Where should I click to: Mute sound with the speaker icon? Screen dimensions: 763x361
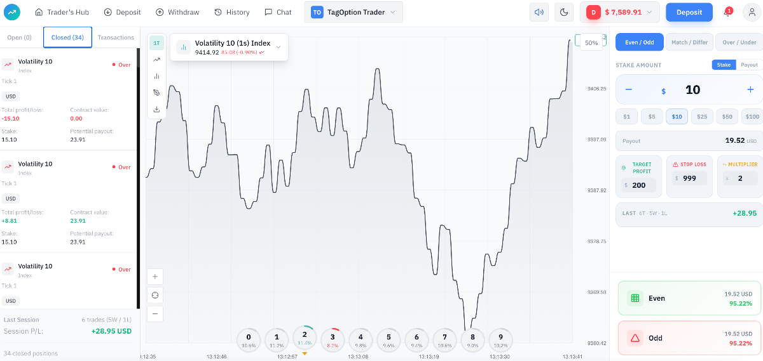(539, 12)
